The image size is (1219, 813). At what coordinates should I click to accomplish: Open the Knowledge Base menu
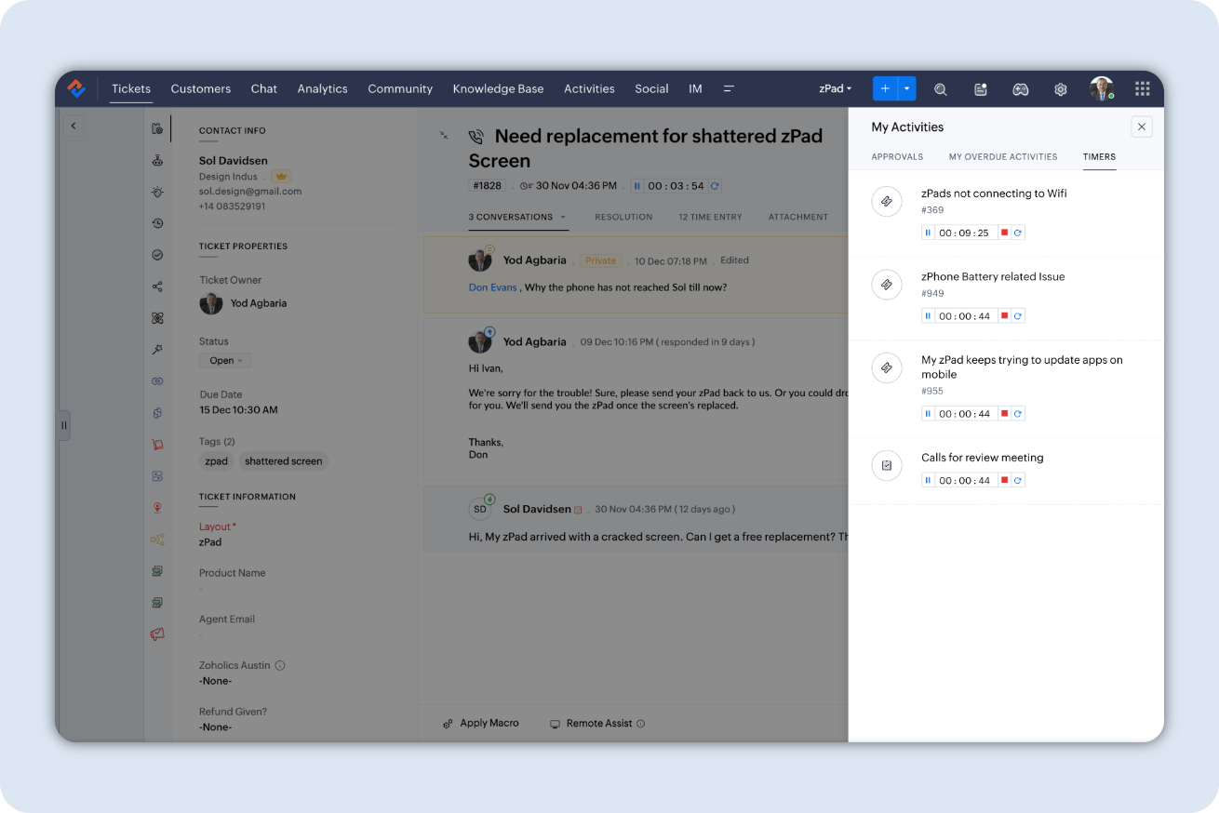[498, 89]
